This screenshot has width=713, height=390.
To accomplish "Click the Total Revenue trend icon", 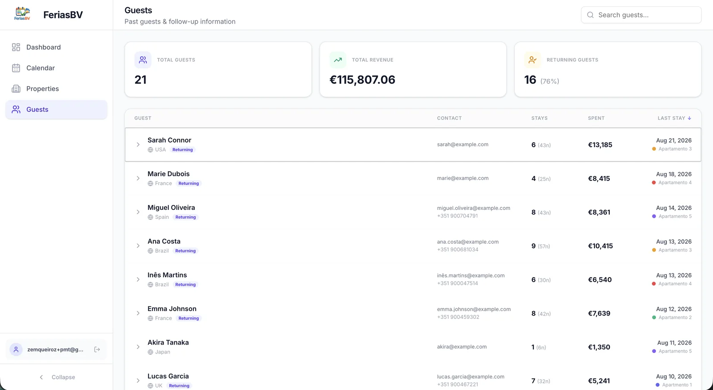I will click(x=338, y=60).
